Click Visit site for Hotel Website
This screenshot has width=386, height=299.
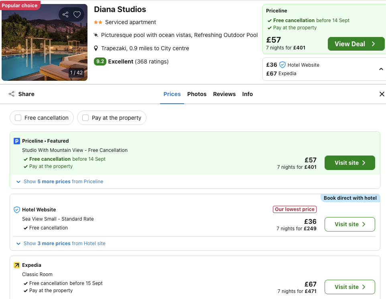pos(350,224)
